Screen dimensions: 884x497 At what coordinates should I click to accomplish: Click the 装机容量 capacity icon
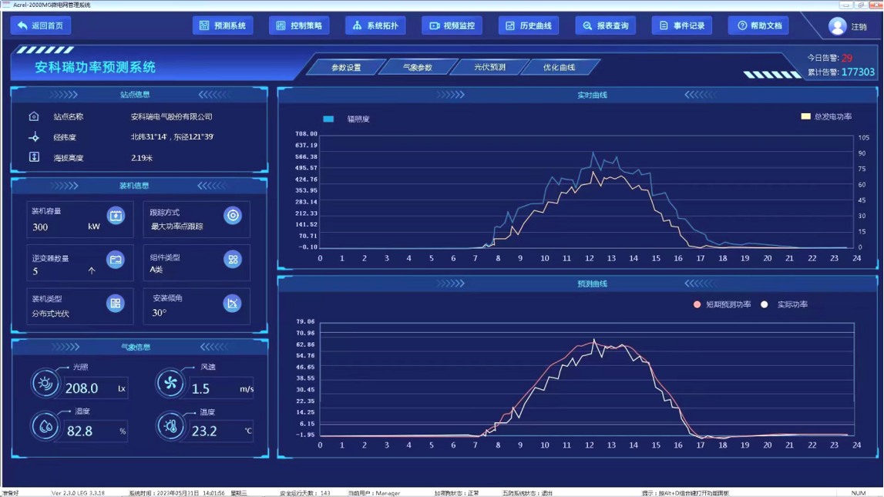point(116,215)
